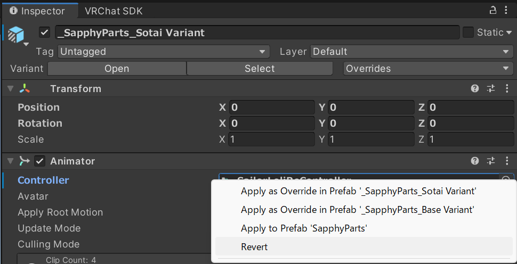
Task: Open Inspector panel three-dot options menu
Action: (x=507, y=10)
